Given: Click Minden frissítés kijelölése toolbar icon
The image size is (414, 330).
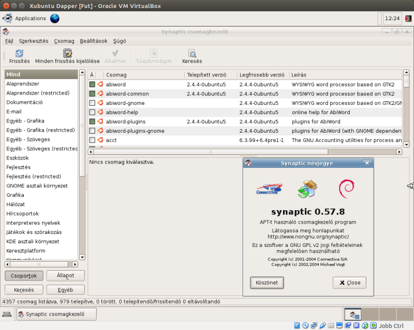Looking at the screenshot, I should tap(68, 53).
